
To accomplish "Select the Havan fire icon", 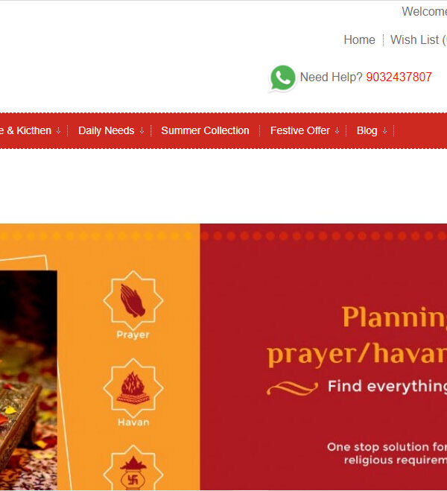I will [133, 387].
